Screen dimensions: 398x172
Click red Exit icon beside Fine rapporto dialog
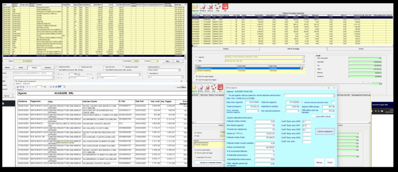tap(220, 88)
